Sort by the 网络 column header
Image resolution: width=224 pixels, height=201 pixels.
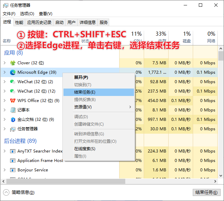(x=205, y=38)
